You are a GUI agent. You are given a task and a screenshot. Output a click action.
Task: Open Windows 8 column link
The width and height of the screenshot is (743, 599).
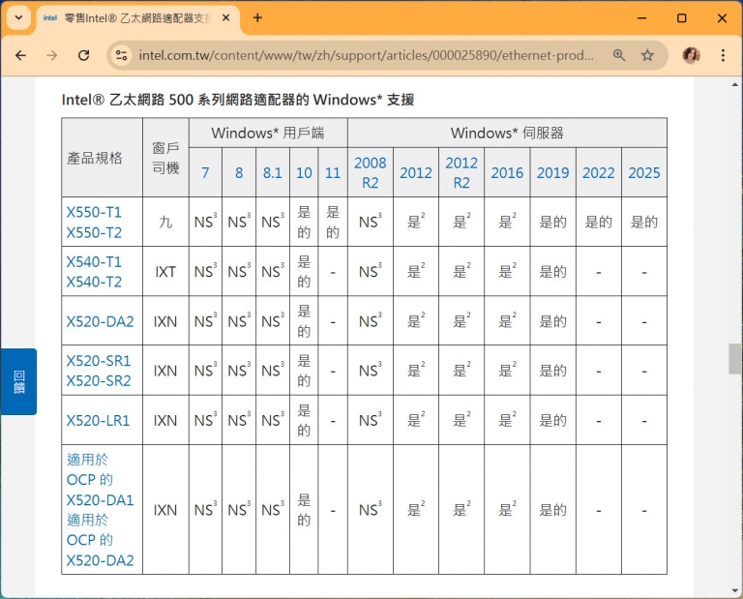tap(239, 172)
